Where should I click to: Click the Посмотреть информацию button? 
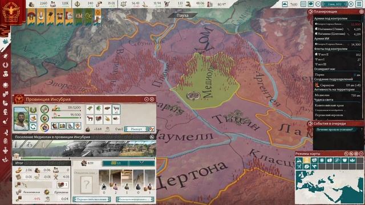coord(135,199)
